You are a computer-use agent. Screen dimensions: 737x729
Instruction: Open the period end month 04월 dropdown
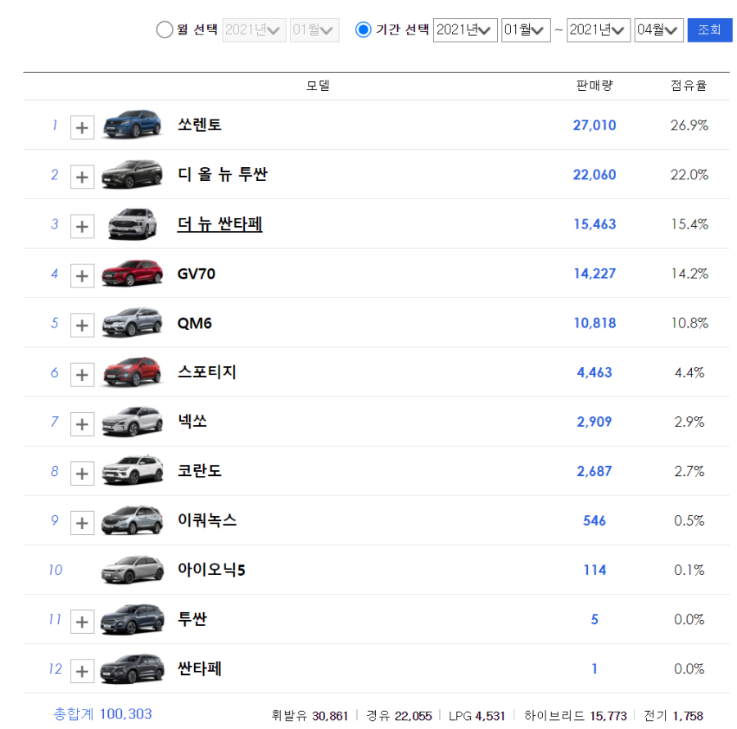(658, 30)
